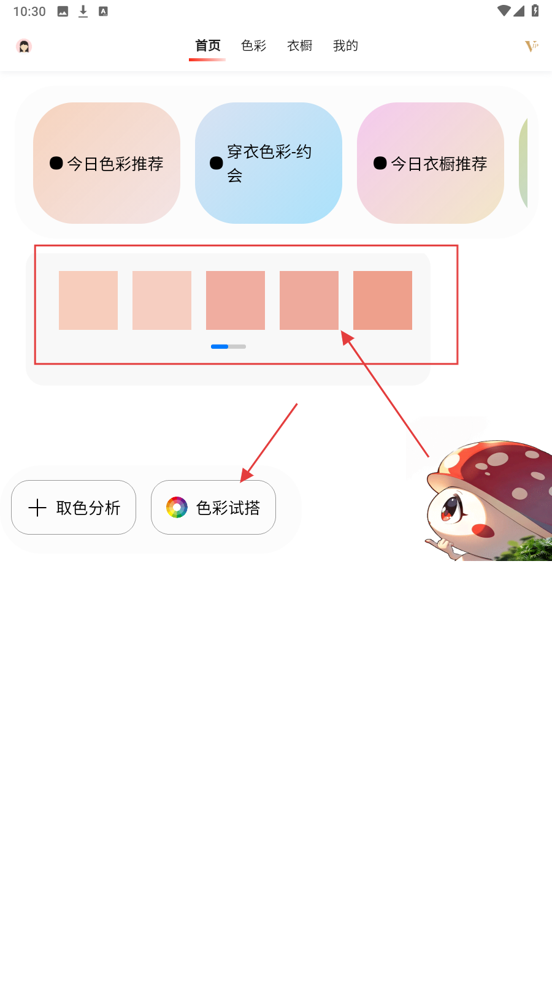Screen dimensions: 552x981
Task: Open the 今日色彩推荐 card
Action: click(107, 163)
